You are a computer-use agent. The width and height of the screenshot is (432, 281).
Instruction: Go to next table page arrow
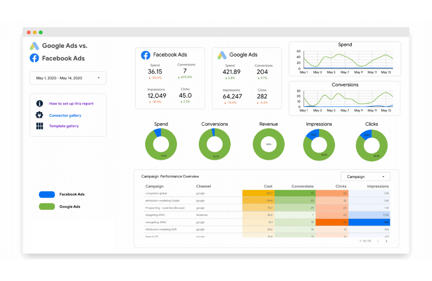click(x=386, y=241)
